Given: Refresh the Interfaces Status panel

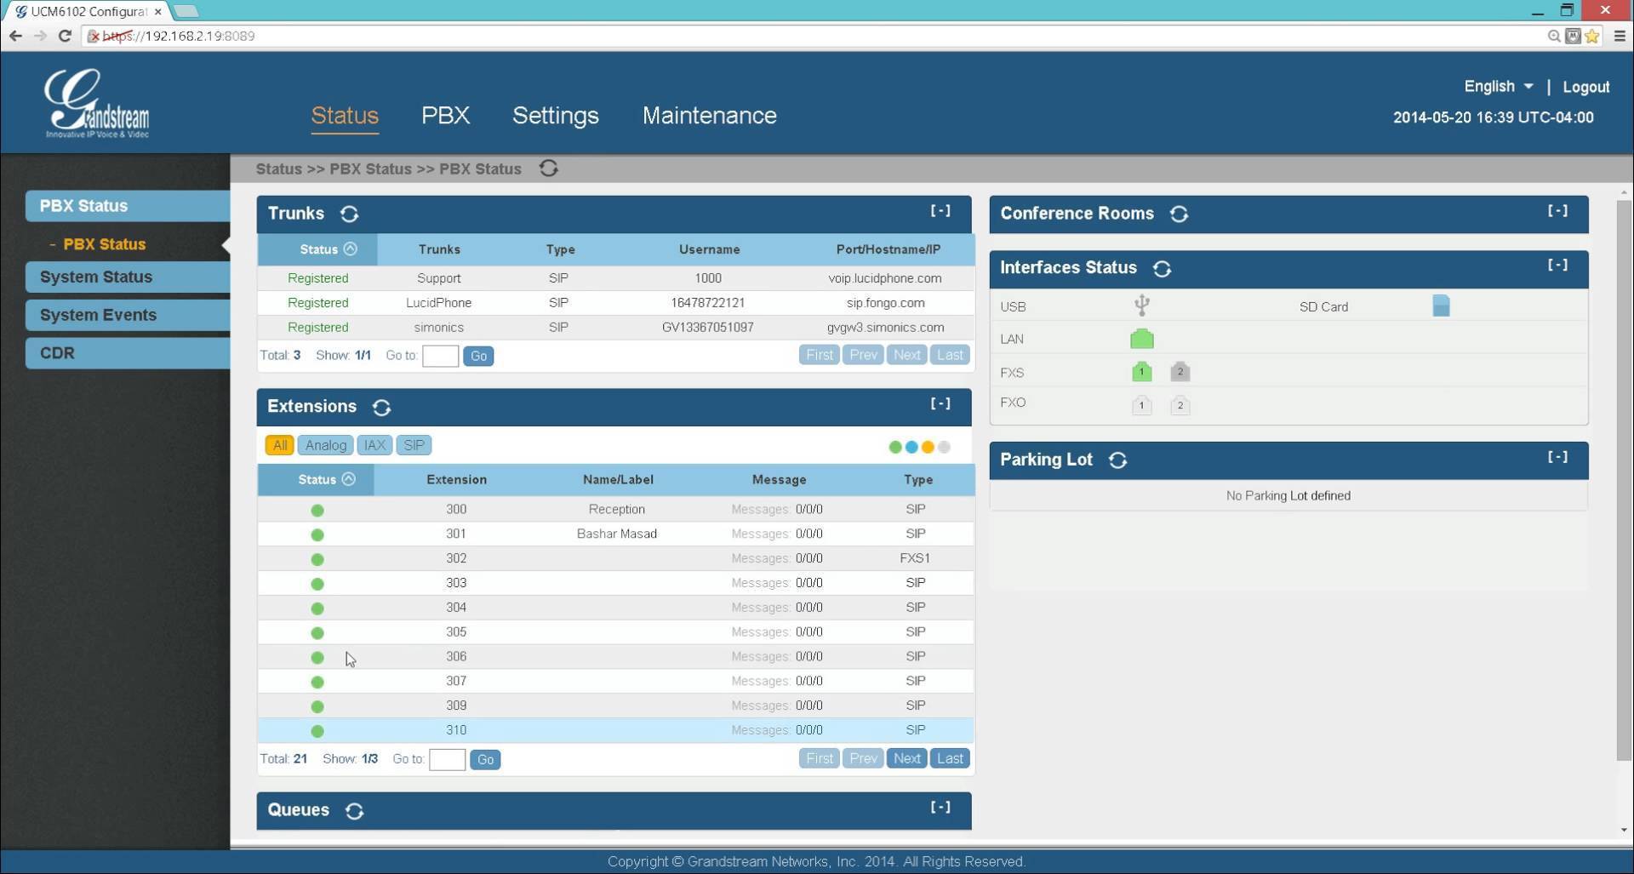Looking at the screenshot, I should tap(1162, 269).
